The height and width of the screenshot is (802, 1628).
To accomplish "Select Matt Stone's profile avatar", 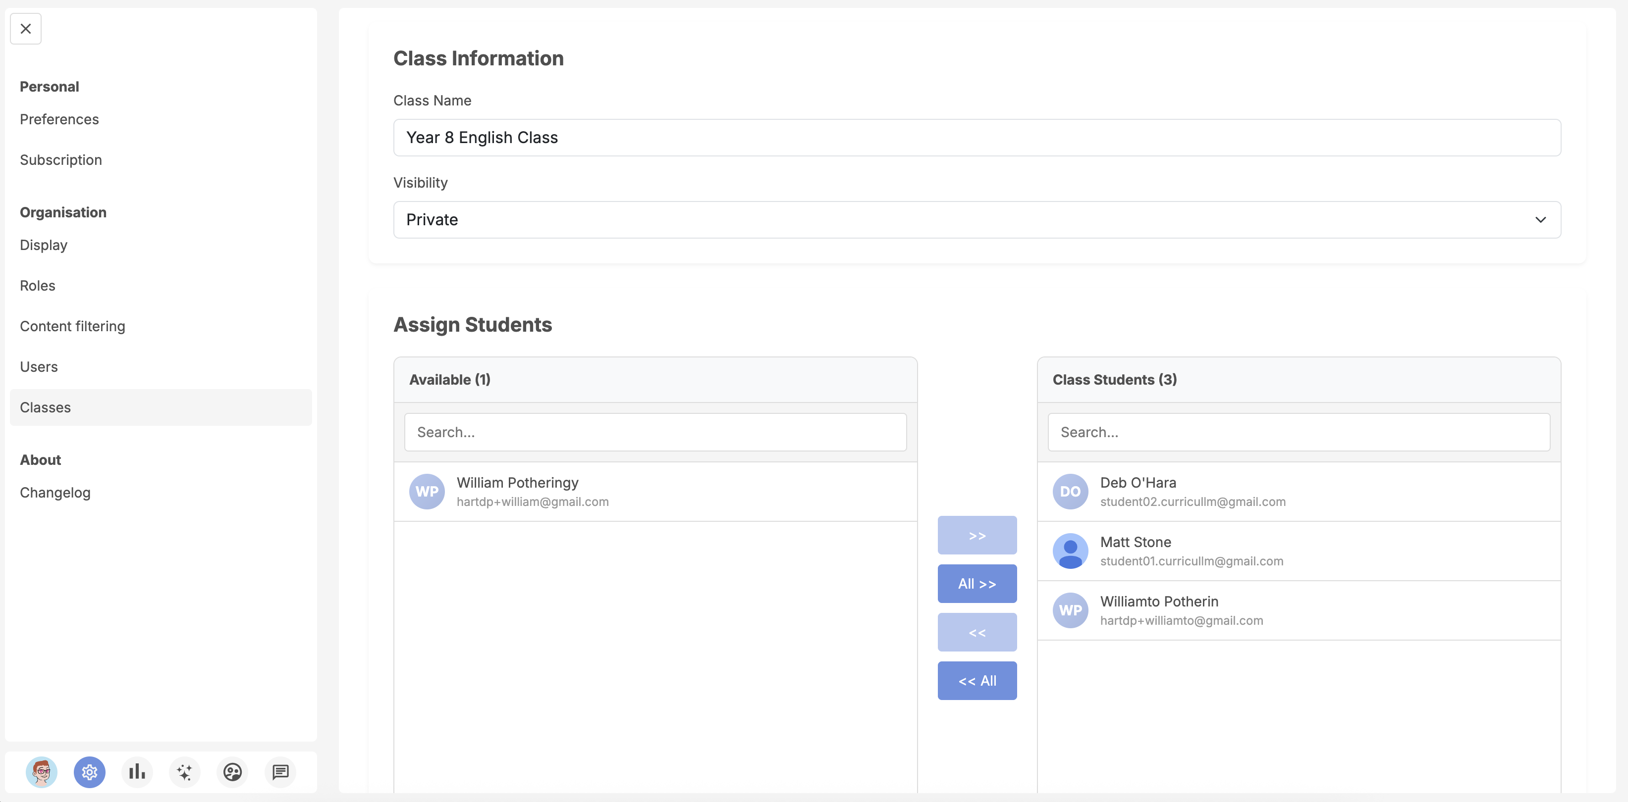I will click(1070, 550).
